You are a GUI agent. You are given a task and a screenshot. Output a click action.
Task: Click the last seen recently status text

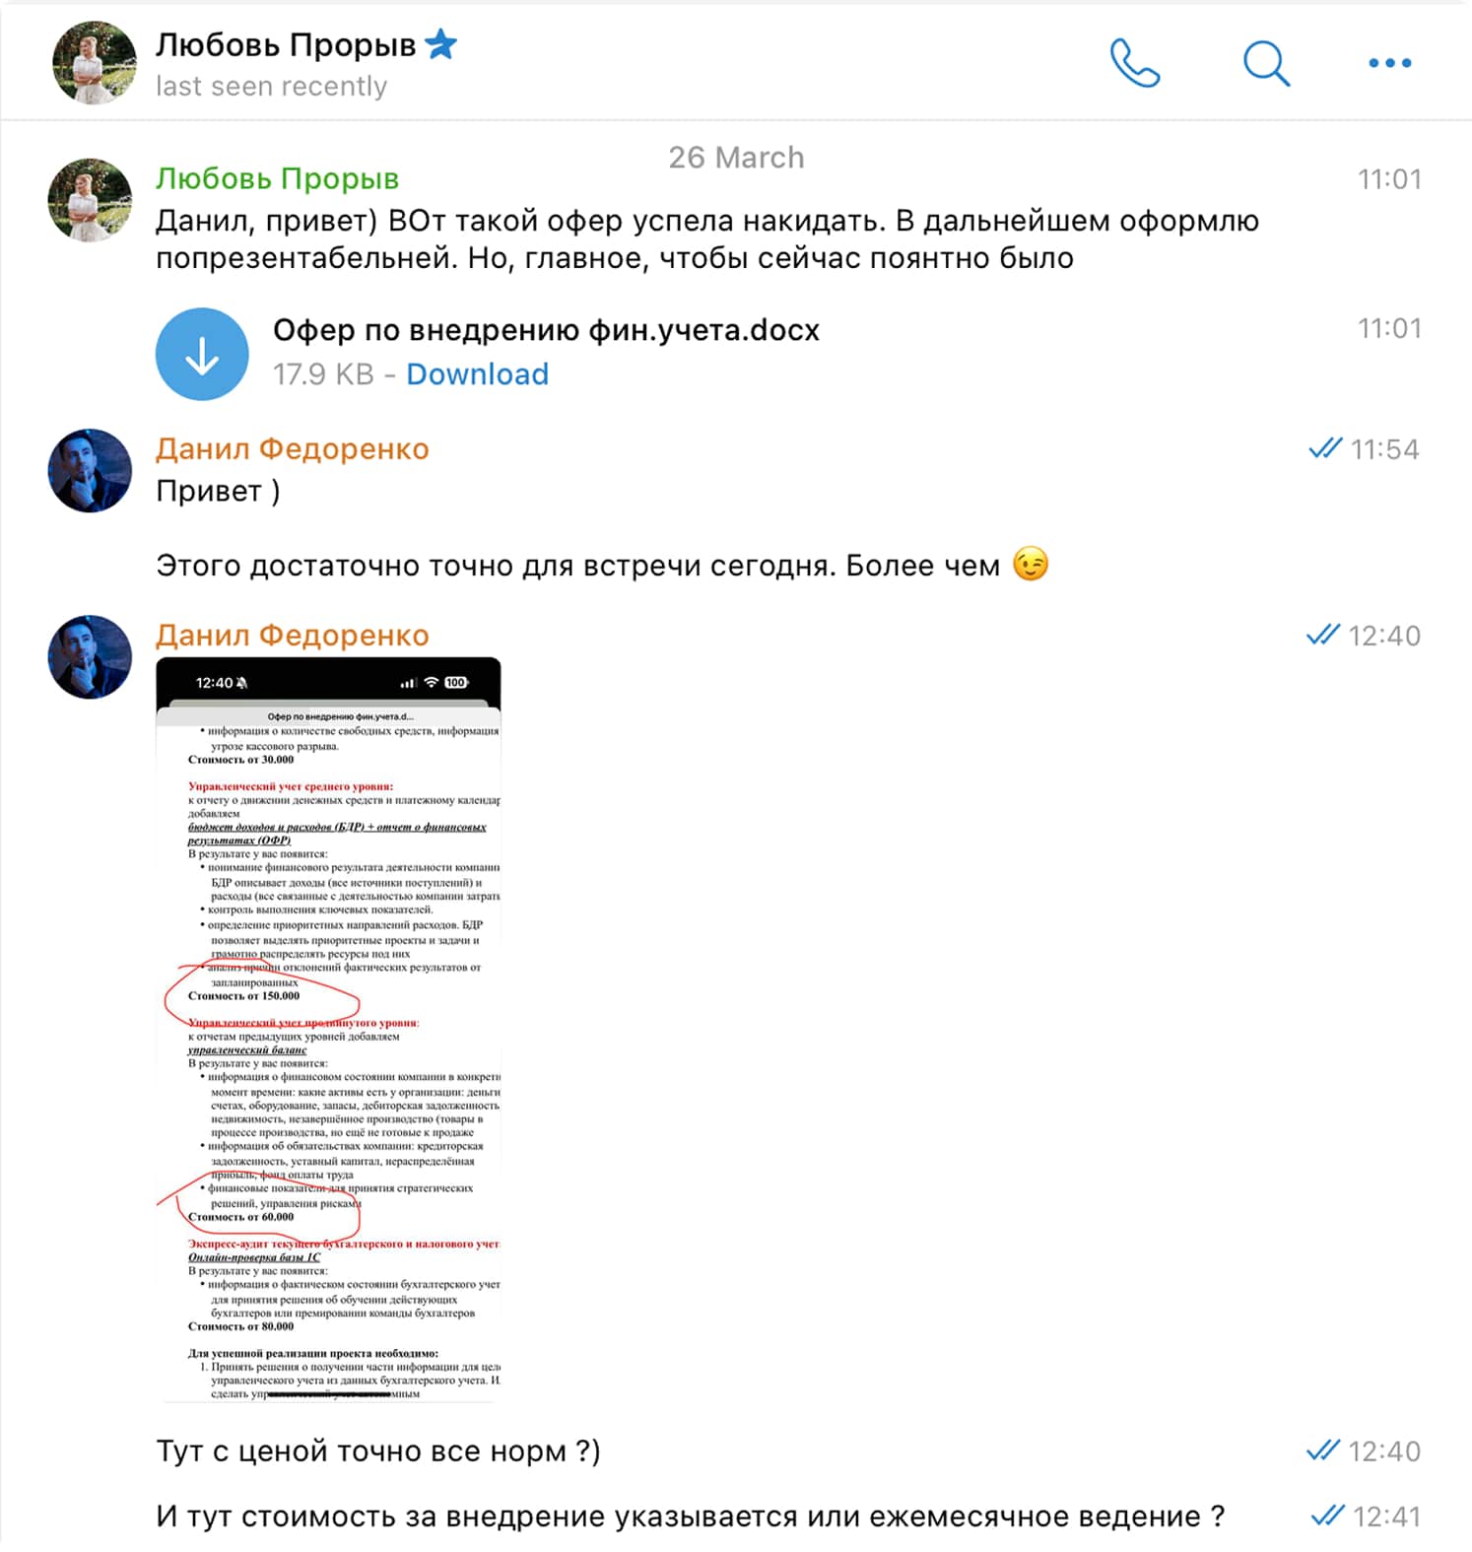point(271,87)
